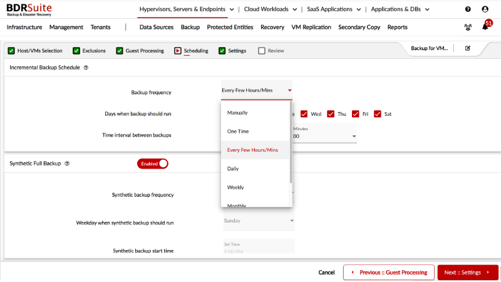Click the alerts icon beside the bell
This screenshot has height=282, width=501.
[x=468, y=28]
